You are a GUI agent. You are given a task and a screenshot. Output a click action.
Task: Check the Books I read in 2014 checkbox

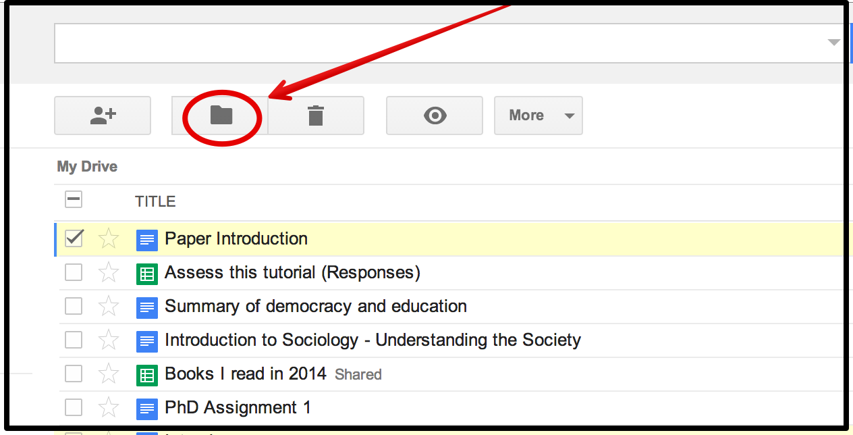tap(74, 374)
